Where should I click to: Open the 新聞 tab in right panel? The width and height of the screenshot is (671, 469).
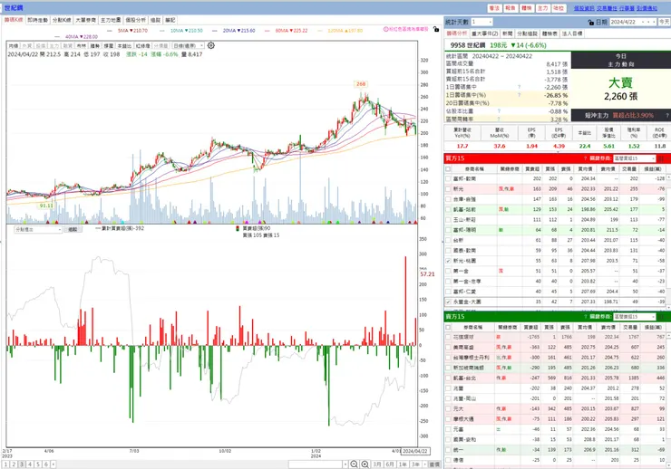tap(507, 33)
